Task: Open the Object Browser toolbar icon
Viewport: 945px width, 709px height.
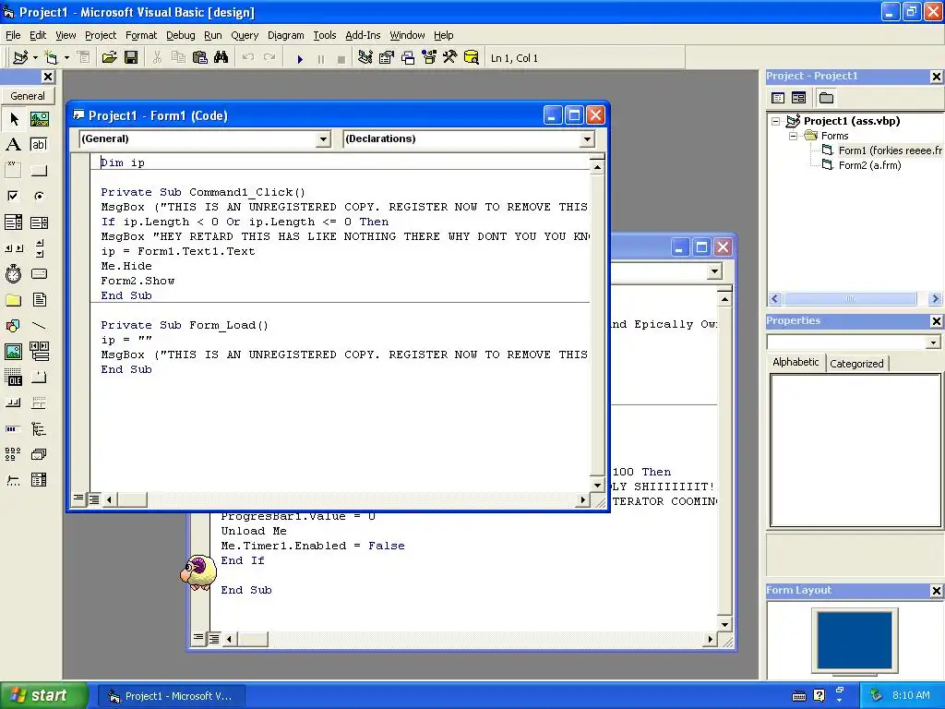Action: click(x=429, y=58)
